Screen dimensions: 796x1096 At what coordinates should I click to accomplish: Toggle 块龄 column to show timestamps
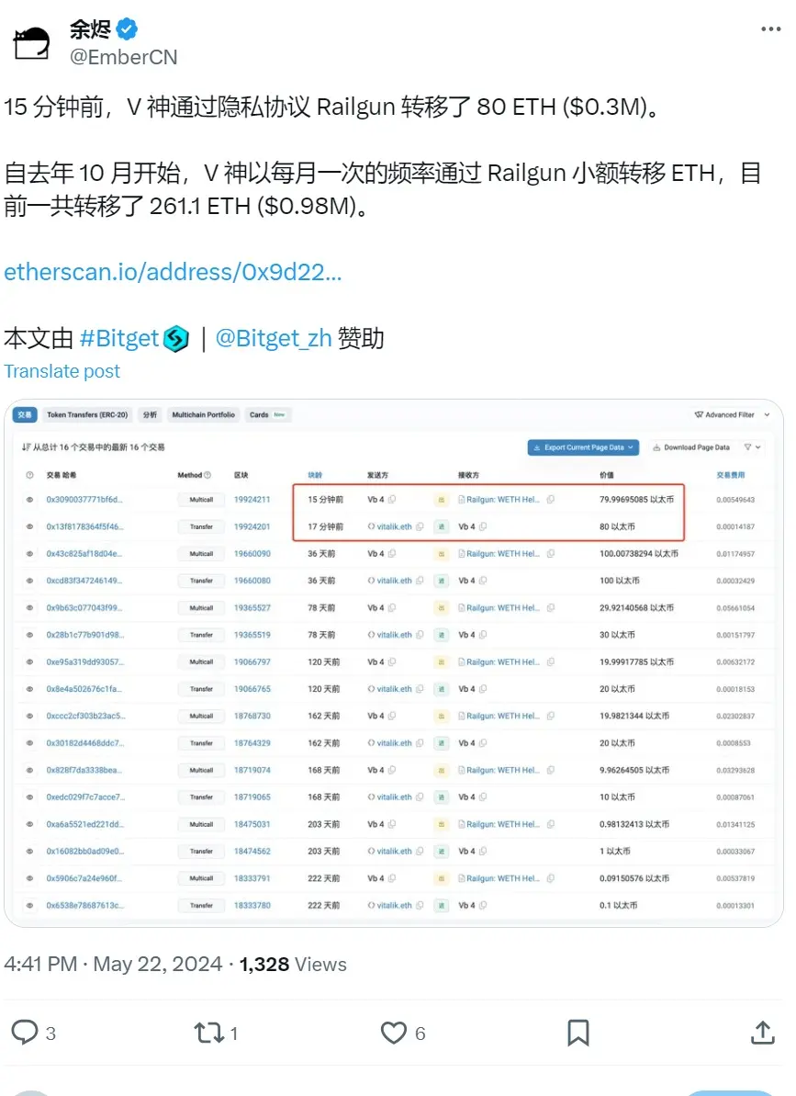point(315,475)
